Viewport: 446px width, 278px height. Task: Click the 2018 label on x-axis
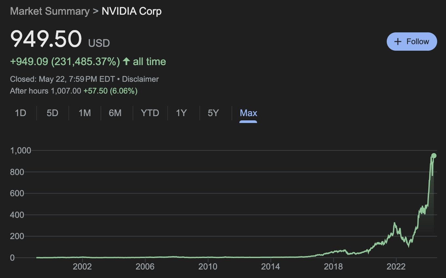333,267
